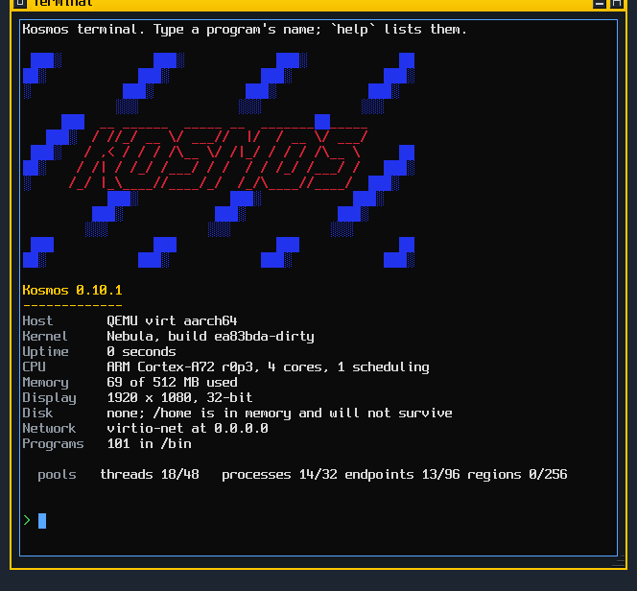
Task: Select 'processes 14/32' pool entry
Action: pyautogui.click(x=279, y=475)
